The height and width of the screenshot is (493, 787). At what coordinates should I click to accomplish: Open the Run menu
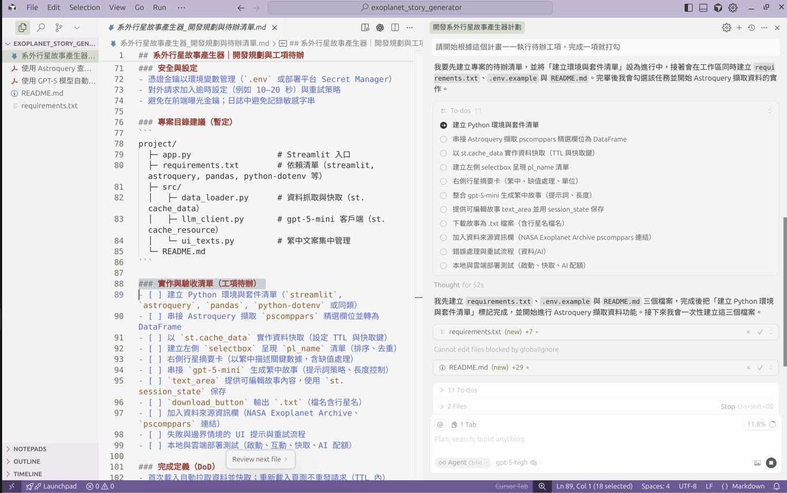[x=160, y=7]
